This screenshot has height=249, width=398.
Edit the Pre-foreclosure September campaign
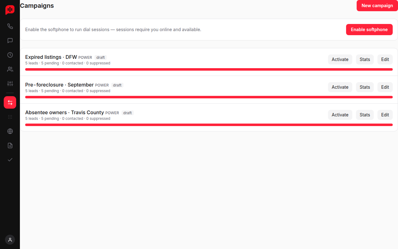385,87
